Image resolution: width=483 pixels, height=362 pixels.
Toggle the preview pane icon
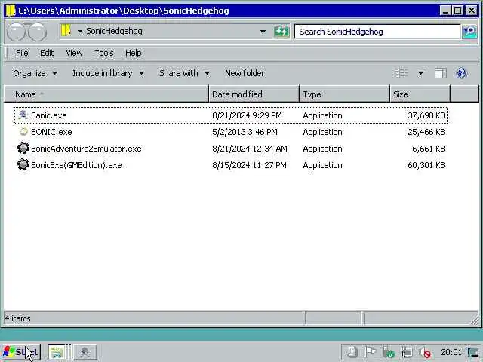click(x=440, y=73)
